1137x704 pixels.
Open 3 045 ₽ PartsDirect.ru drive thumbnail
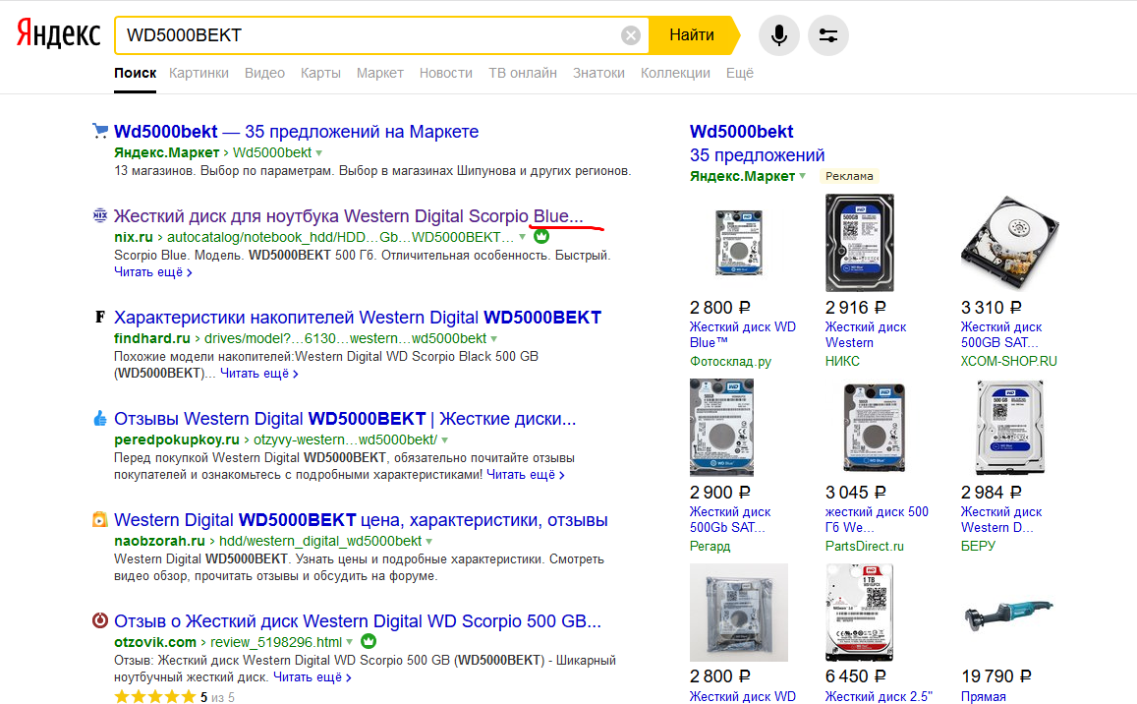pyautogui.click(x=875, y=428)
